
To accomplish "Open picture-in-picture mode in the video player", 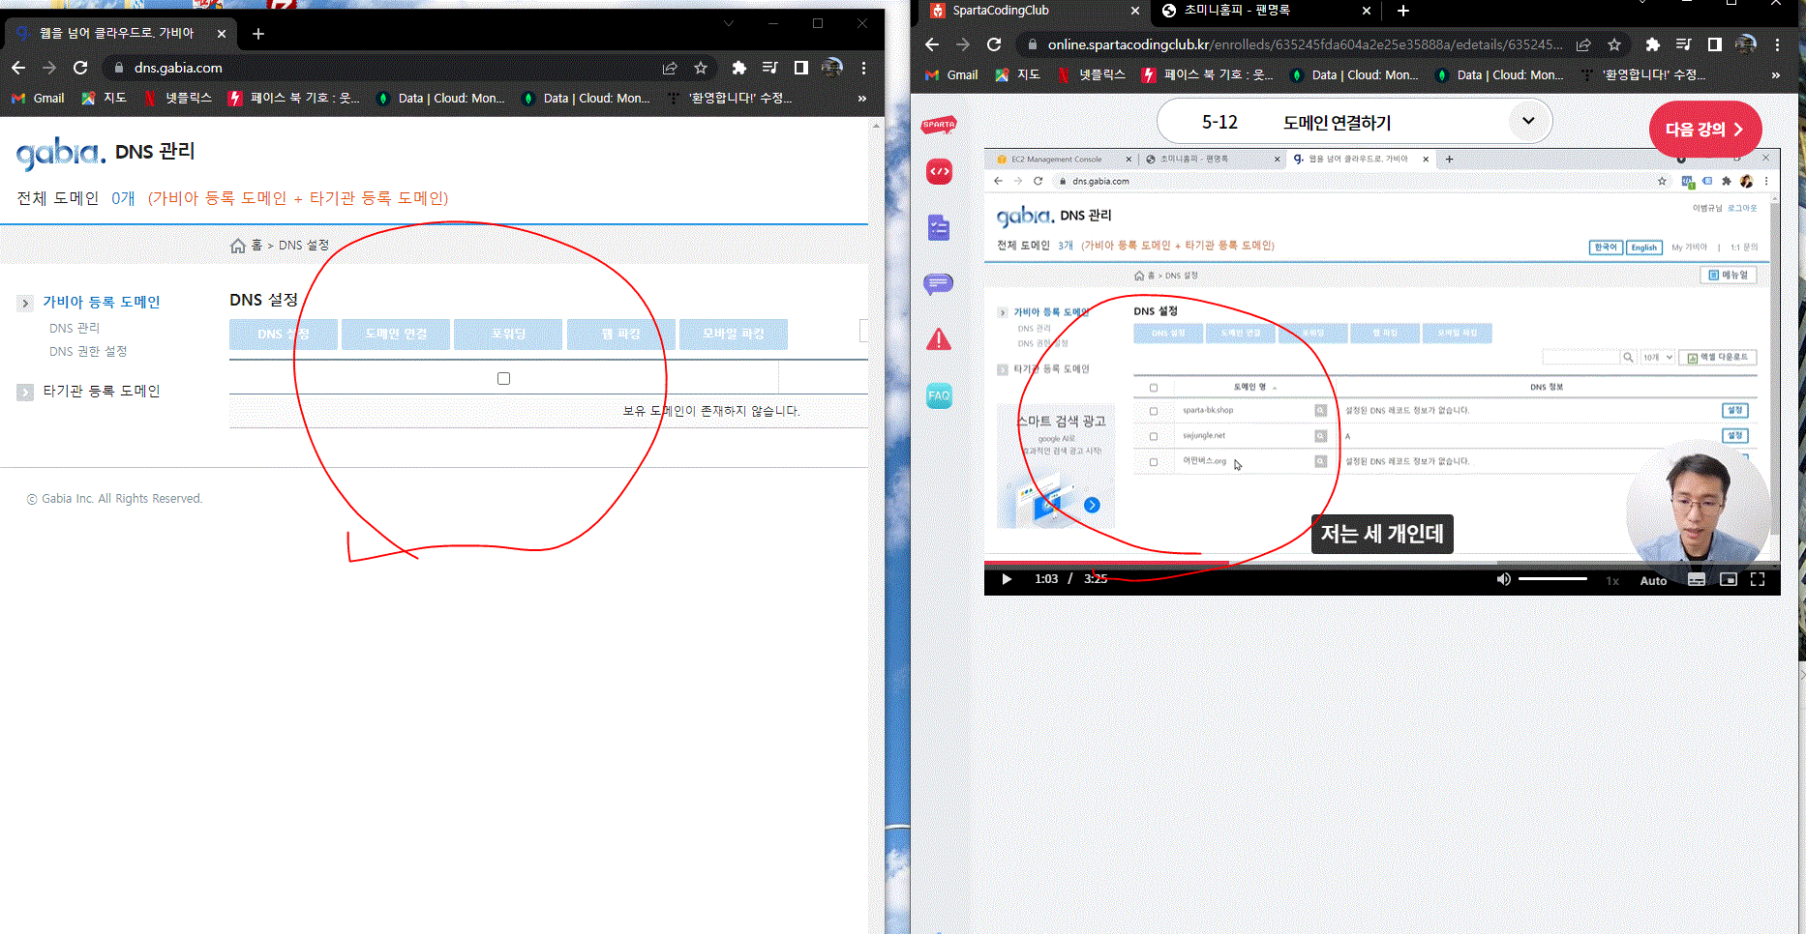I will [1729, 579].
